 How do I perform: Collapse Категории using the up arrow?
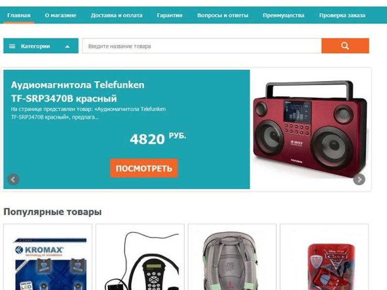(x=67, y=46)
